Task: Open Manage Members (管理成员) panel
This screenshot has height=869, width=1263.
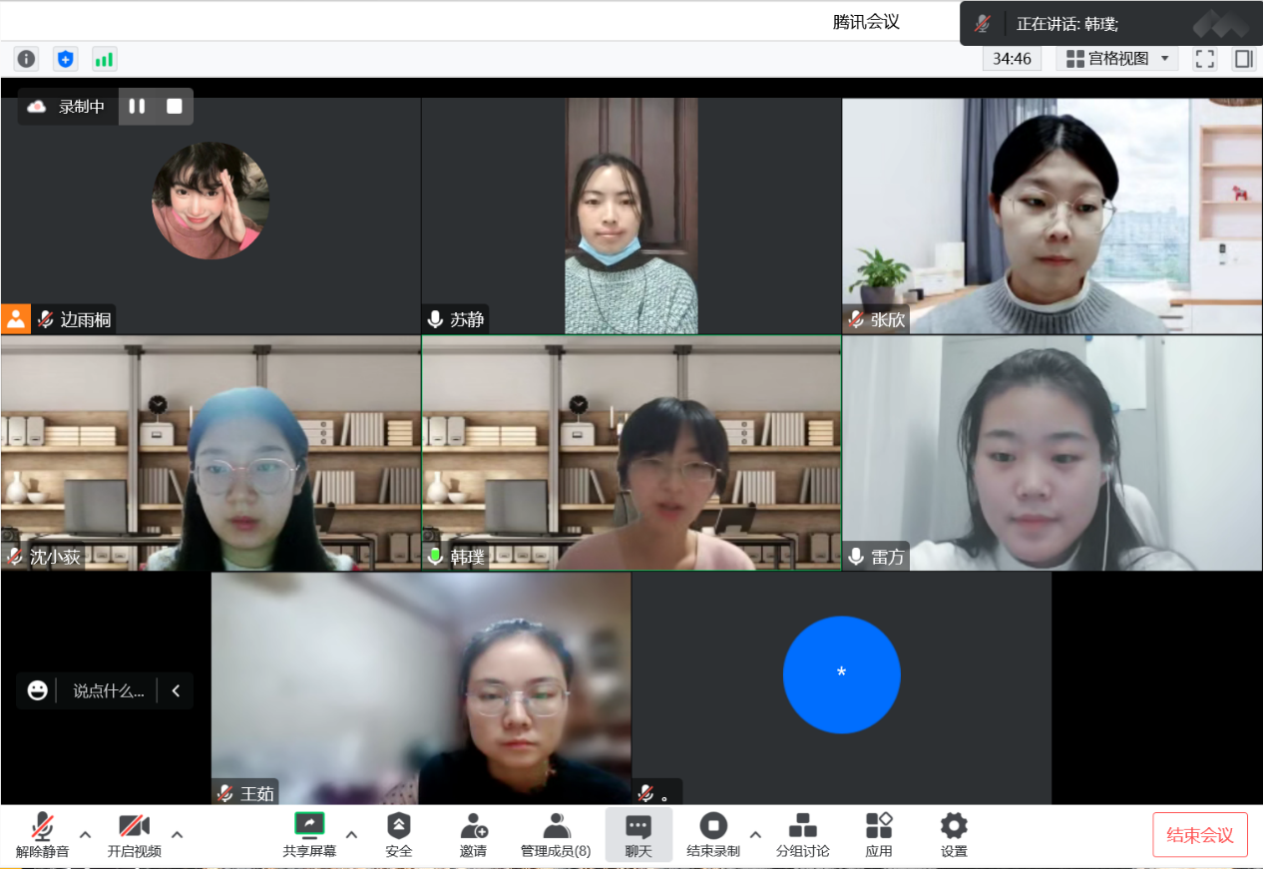Action: click(556, 835)
